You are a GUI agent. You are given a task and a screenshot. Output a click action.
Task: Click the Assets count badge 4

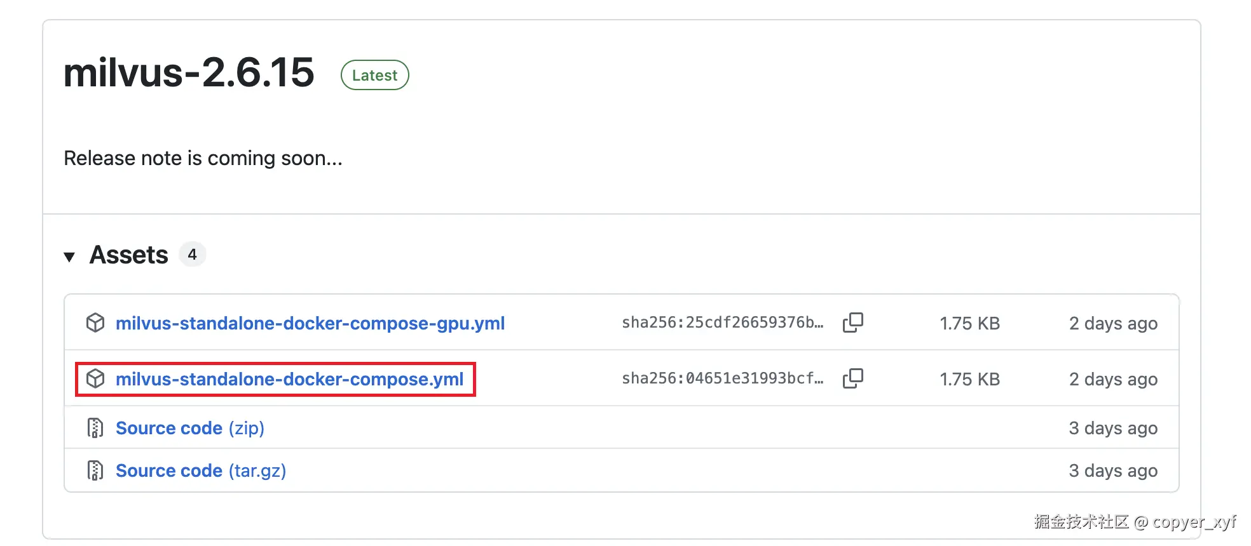click(x=192, y=255)
